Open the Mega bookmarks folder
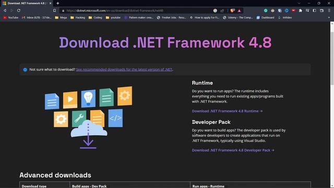334x188 pixels. pyautogui.click(x=61, y=17)
